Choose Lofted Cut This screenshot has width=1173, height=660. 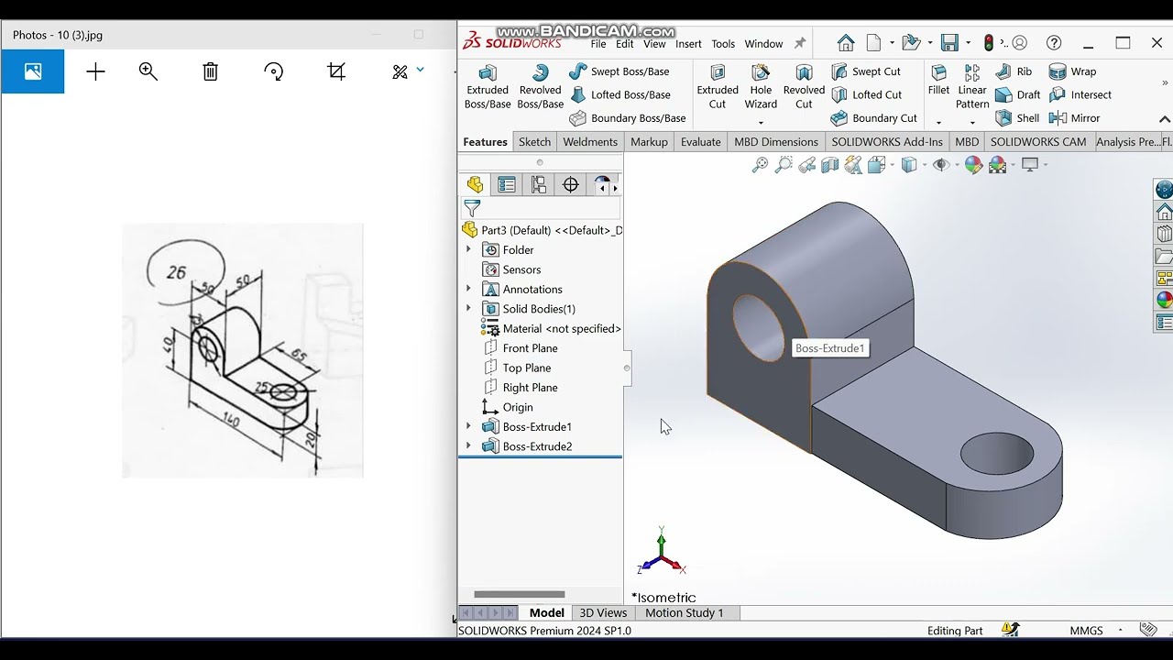(x=867, y=94)
